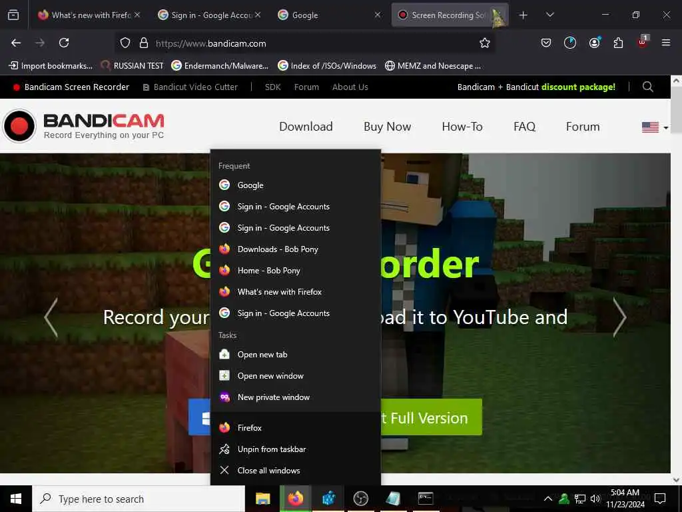Viewport: 682px width, 512px height.
Task: Open OBS Studio from taskbar
Action: [360, 499]
